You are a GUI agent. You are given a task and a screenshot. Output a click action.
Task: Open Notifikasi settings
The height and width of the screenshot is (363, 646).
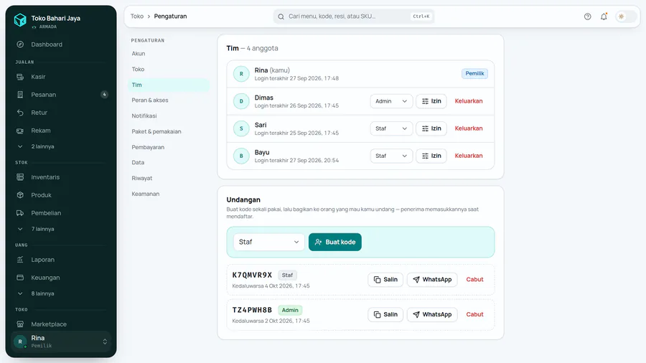(169, 115)
